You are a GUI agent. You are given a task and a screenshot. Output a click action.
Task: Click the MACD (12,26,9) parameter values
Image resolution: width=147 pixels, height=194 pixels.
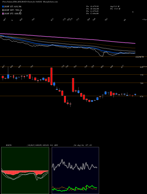41,145
